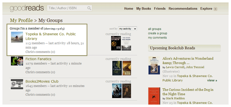Open the Explore dropdown arrow
This screenshot has height=107, width=231.
pos(215,9)
